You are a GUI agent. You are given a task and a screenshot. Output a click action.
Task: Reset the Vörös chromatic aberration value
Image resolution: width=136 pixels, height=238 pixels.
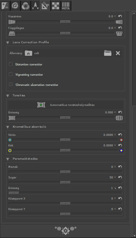pyautogui.click(x=120, y=135)
